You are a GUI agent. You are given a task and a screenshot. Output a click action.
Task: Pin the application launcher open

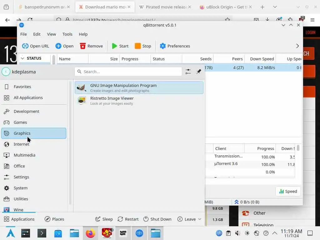[199, 72]
